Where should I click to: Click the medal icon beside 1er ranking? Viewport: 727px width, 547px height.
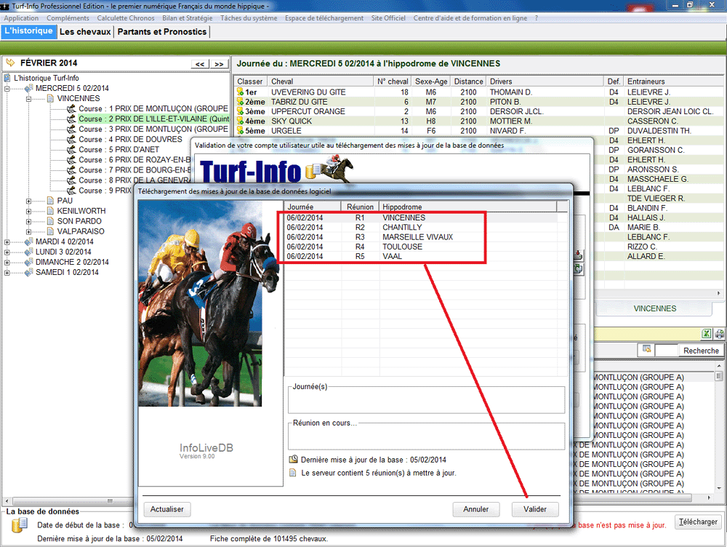tap(240, 92)
